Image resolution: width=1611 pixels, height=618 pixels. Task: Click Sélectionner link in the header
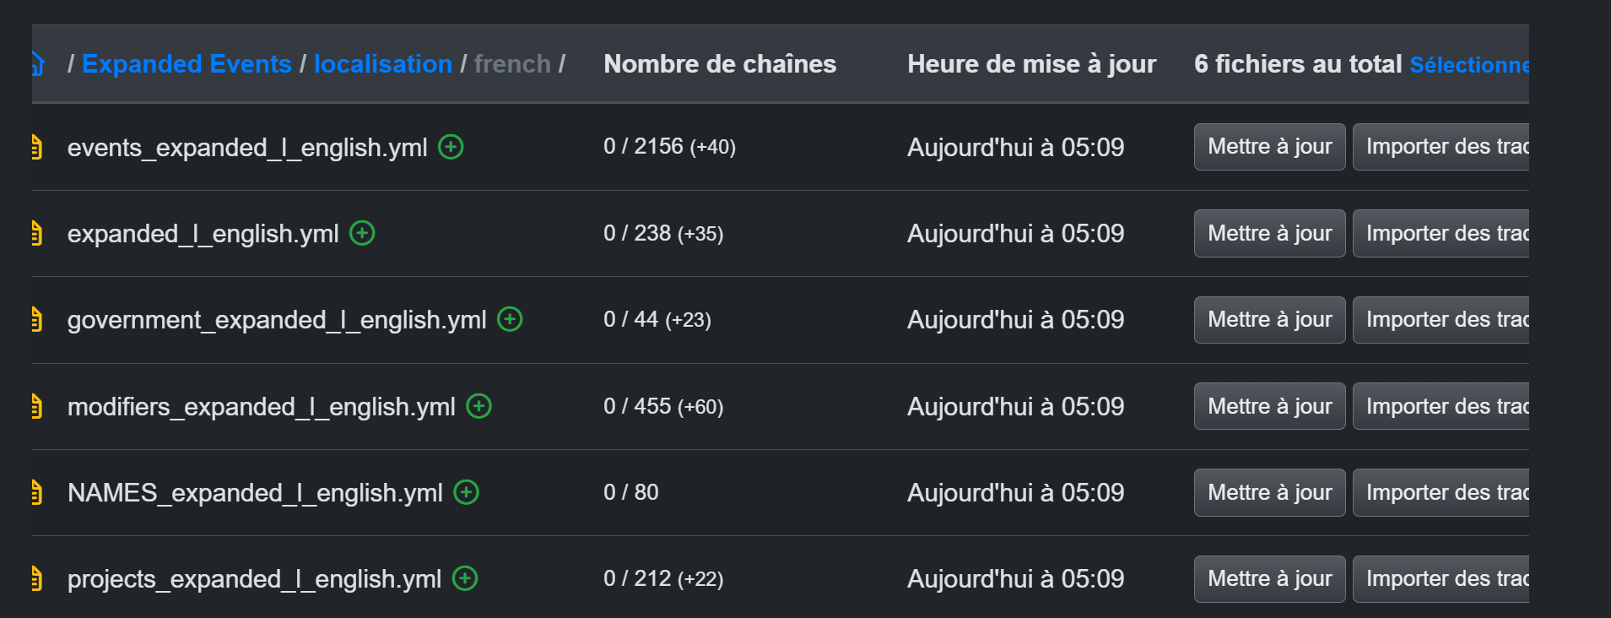[x=1469, y=65]
